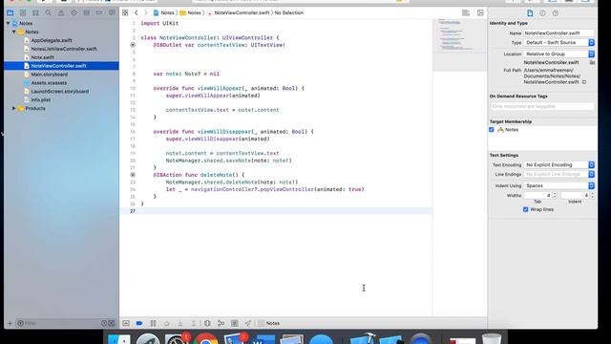Open the Project navigator folder icon
This screenshot has height=344, width=611.
11,12
